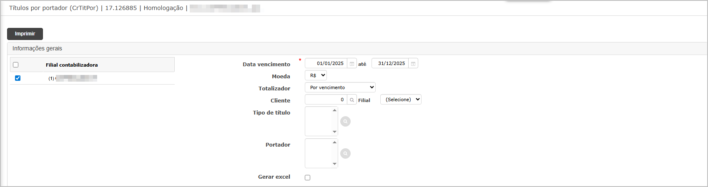Uncheck the filial (1) row checkbox

18,78
